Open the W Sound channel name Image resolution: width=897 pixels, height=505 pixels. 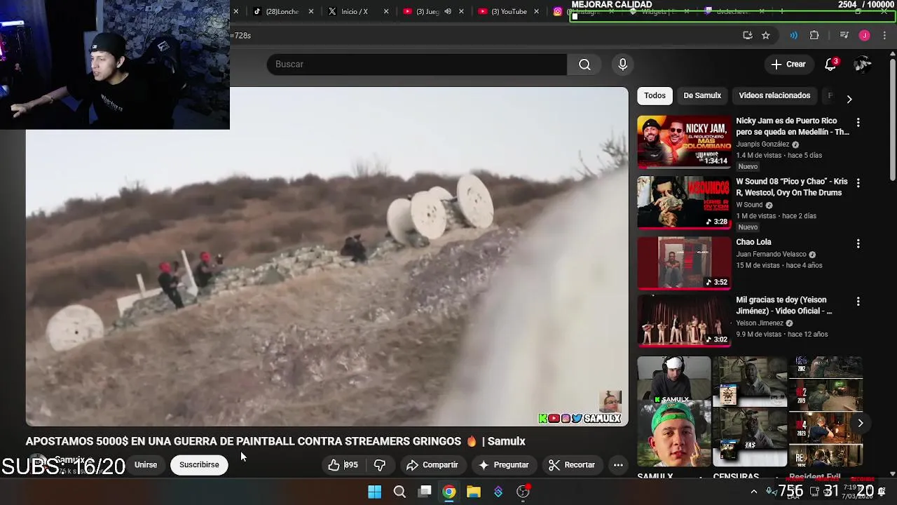(x=749, y=205)
